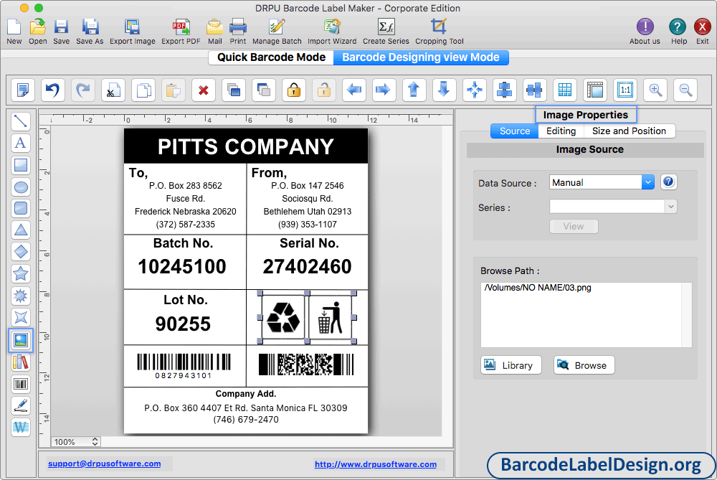Open the Size and Position tab
The width and height of the screenshot is (717, 480).
point(630,131)
